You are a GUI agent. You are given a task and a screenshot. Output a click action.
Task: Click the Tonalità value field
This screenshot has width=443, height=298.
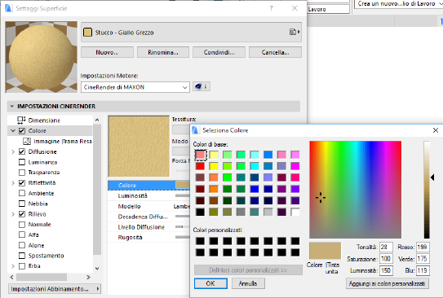pyautogui.click(x=386, y=247)
